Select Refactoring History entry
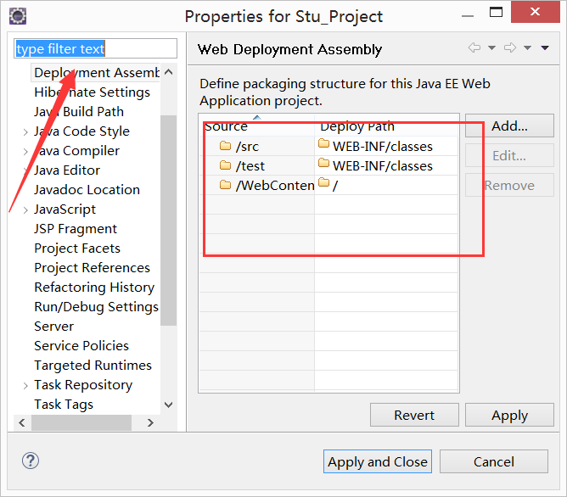 94,288
